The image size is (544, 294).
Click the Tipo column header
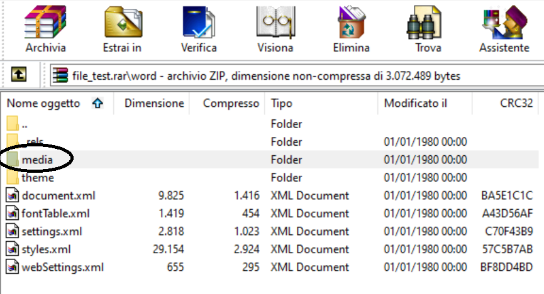pos(321,103)
